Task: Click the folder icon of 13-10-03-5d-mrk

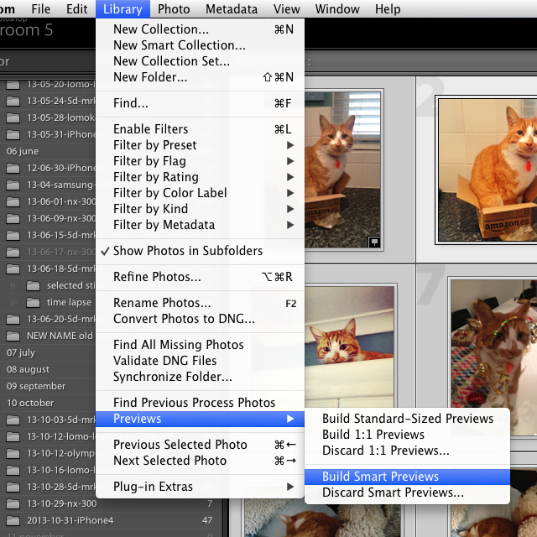Action: 13,420
